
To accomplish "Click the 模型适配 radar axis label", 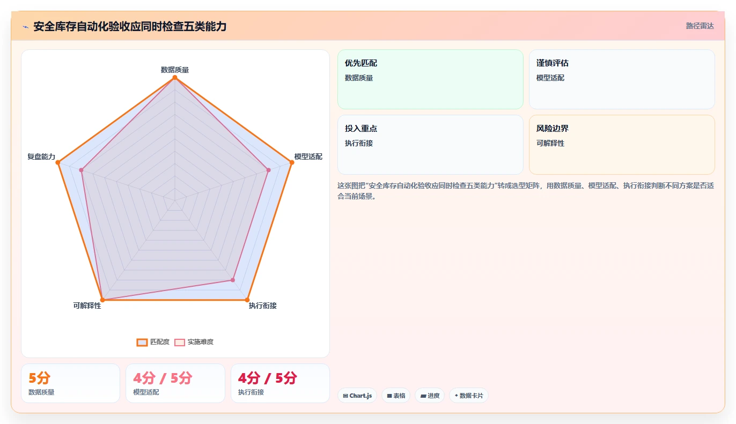I will (308, 157).
